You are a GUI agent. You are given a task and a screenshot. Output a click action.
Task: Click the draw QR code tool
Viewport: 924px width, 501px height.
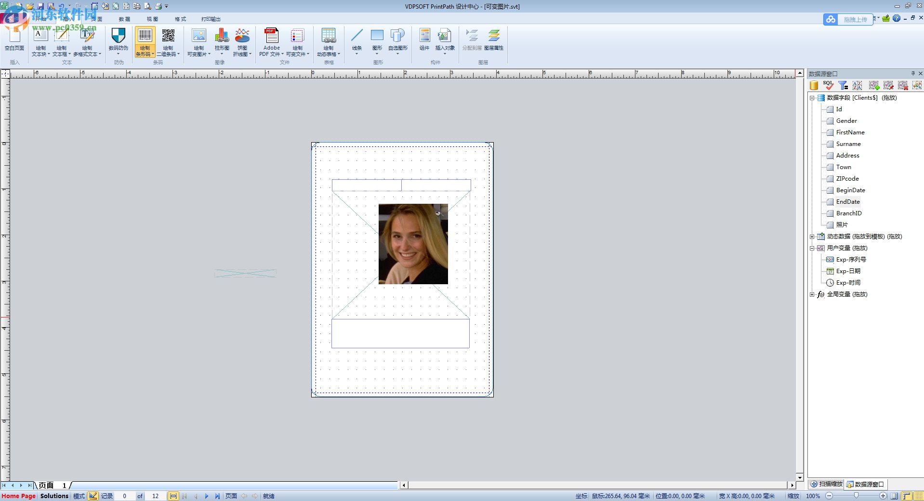(x=168, y=37)
